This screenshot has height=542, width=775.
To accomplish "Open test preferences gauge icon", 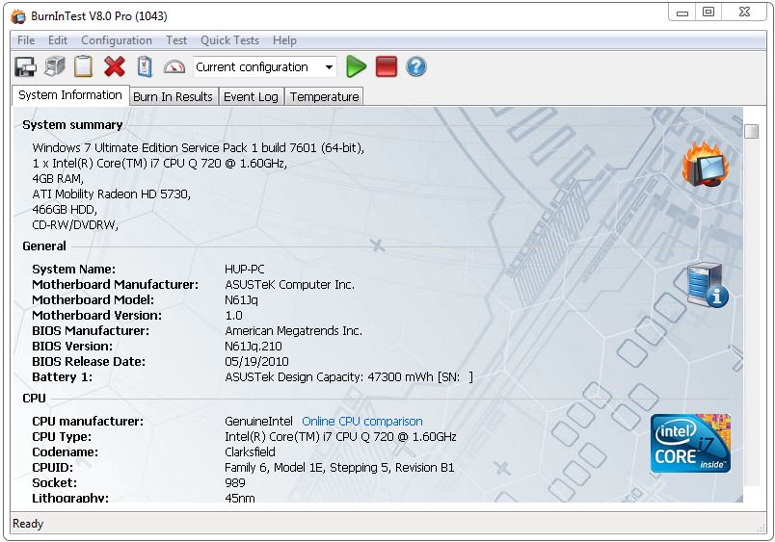I will click(x=174, y=67).
